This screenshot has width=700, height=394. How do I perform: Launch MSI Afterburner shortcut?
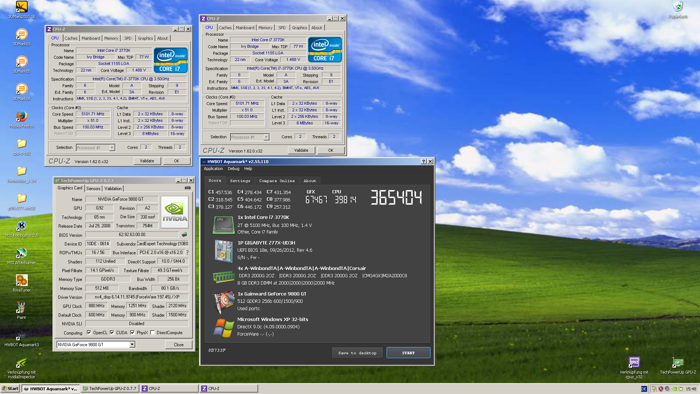pos(22,256)
